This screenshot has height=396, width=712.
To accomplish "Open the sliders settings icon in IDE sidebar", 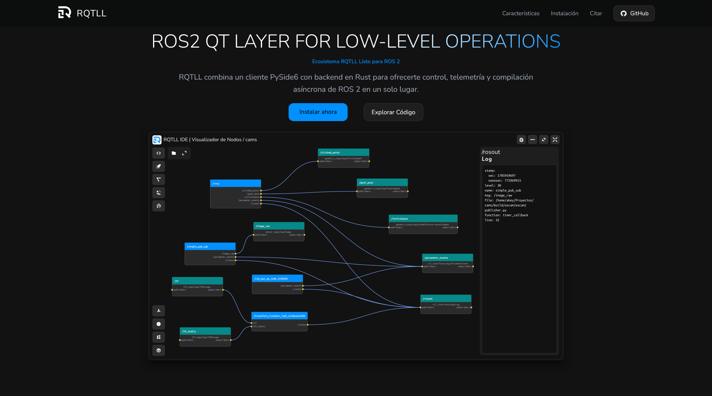I will [158, 193].
